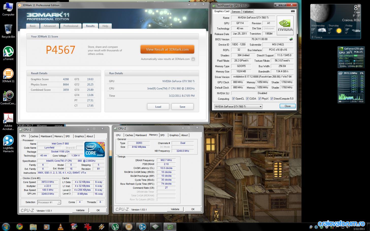Open the Professional tab in 3DMark

tap(71, 26)
